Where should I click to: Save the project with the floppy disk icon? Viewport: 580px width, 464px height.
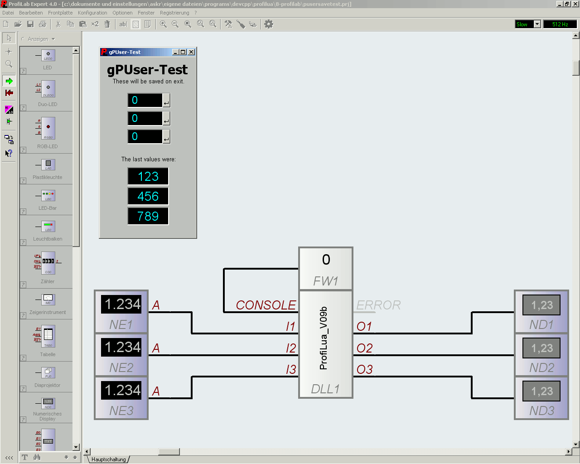click(30, 24)
